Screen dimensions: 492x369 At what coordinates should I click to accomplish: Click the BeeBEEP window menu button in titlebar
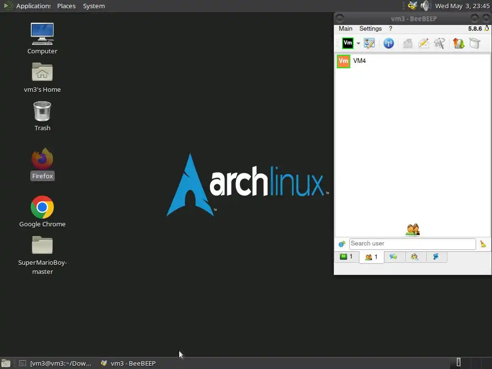coord(340,18)
